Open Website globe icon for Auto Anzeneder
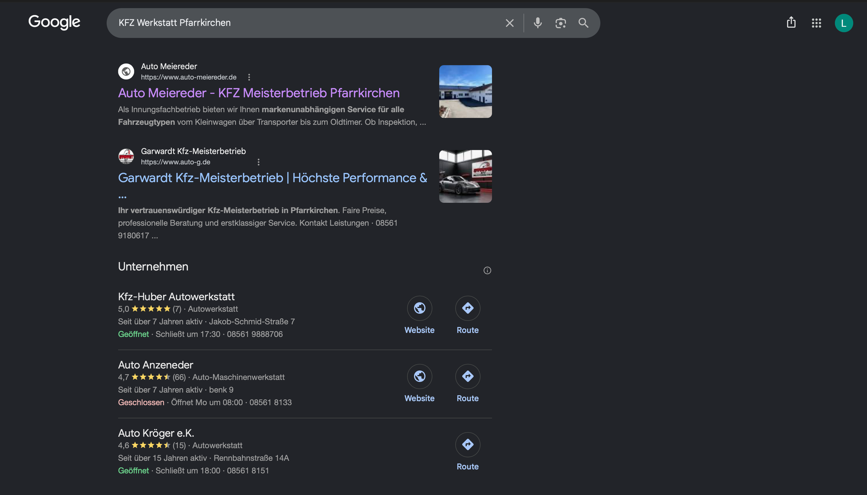The image size is (867, 495). pos(419,376)
